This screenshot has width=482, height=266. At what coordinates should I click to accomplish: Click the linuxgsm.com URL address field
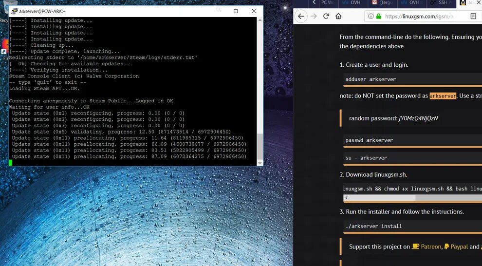421,16
